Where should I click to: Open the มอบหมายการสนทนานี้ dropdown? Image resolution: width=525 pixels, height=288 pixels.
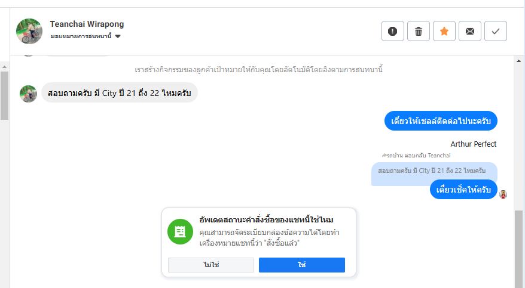tap(85, 36)
